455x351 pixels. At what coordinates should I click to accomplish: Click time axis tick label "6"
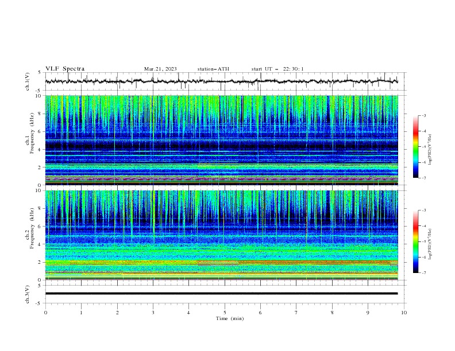(x=260, y=313)
